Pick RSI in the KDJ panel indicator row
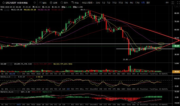Viewport: 180px width, 106px height. pyautogui.click(x=56, y=89)
